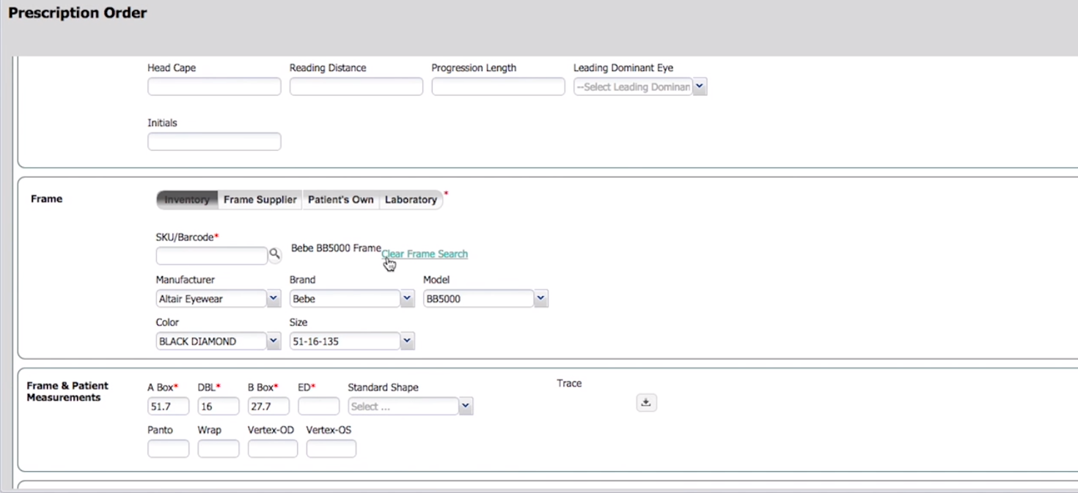Click the BB5000 Model combo box
Screen dimensions: 1078x493
point(477,298)
